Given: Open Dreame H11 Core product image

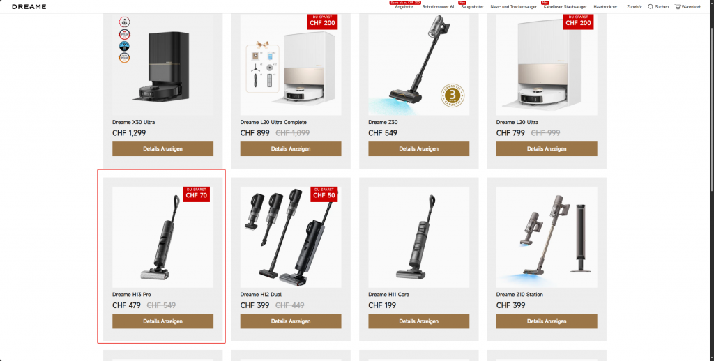Looking at the screenshot, I should tap(418, 237).
